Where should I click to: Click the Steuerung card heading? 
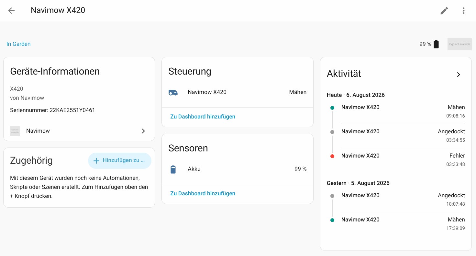pyautogui.click(x=190, y=71)
